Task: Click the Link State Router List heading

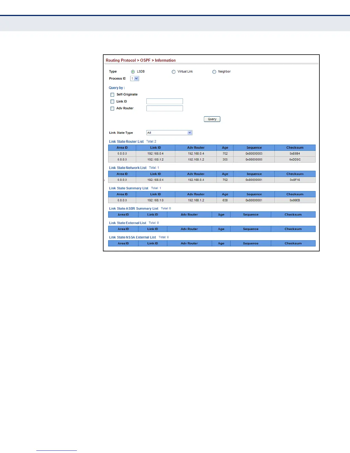Action: [x=126, y=142]
